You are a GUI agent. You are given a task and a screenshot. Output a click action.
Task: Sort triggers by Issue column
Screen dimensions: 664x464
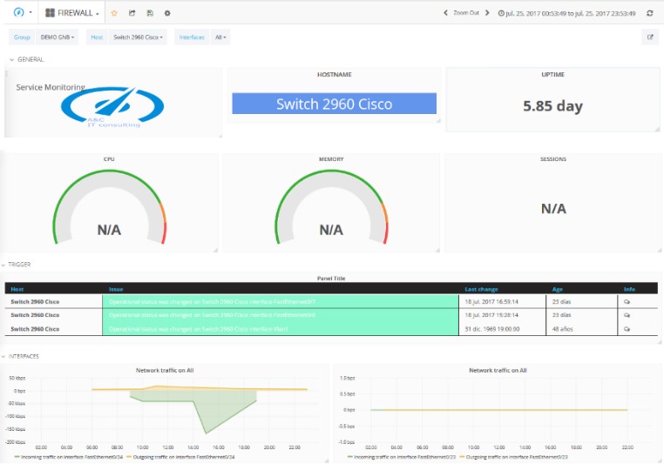(x=116, y=289)
